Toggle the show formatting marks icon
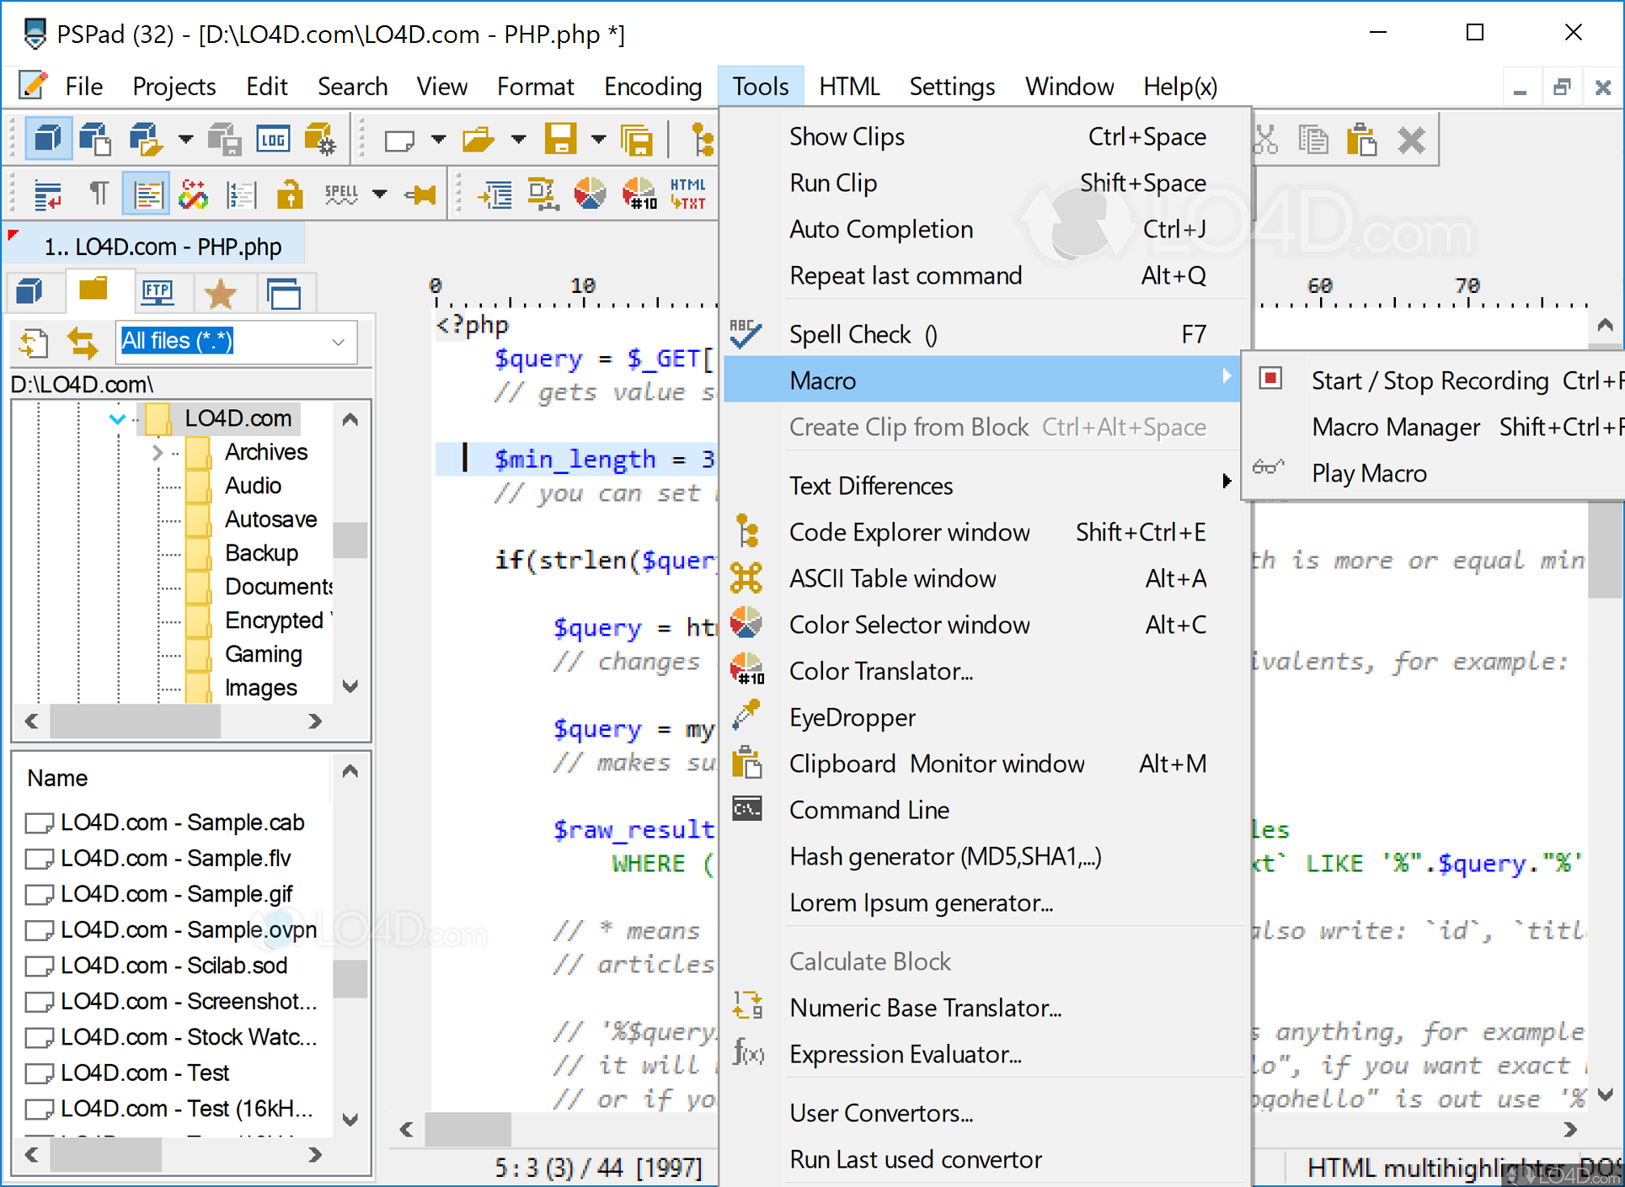The width and height of the screenshot is (1625, 1187). pos(99,193)
